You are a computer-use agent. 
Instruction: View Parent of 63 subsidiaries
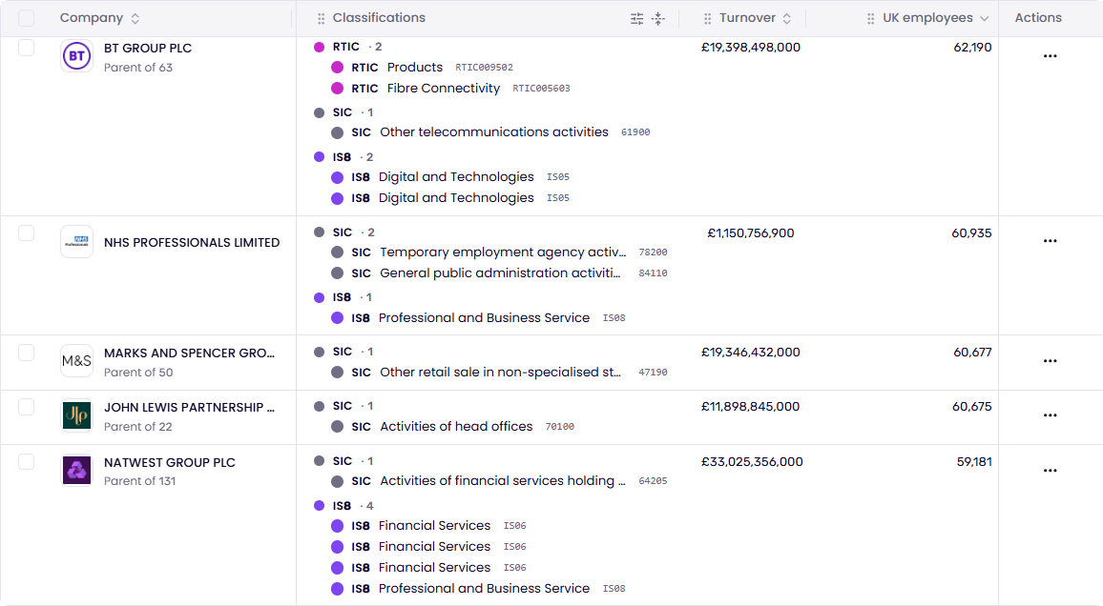137,68
